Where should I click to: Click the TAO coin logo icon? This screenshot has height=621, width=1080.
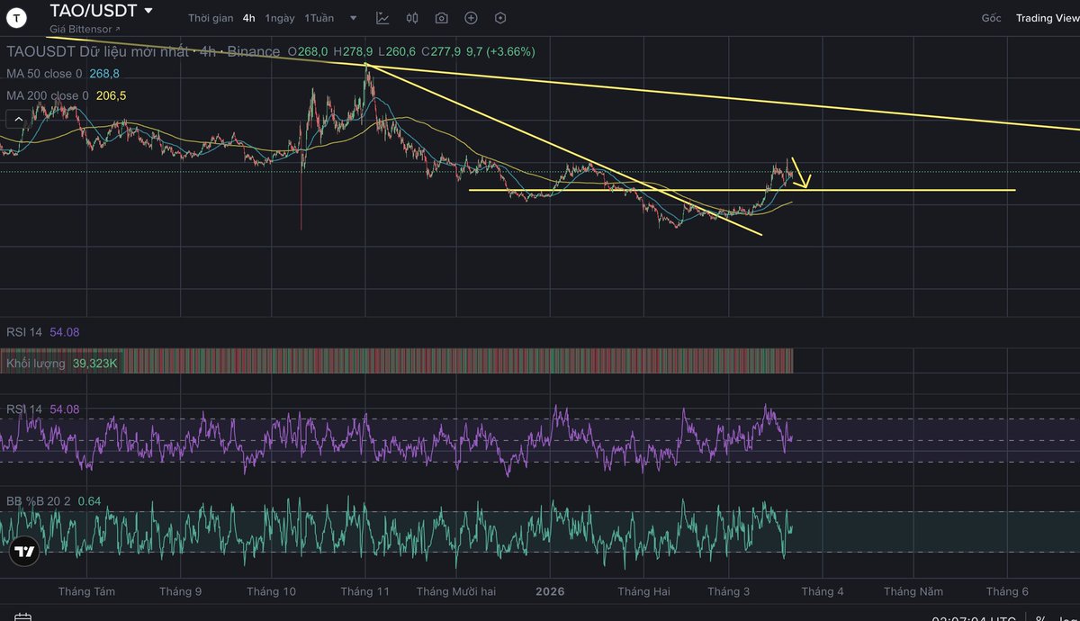[18, 18]
